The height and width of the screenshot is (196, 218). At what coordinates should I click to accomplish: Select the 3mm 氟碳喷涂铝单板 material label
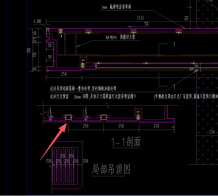pos(116,7)
